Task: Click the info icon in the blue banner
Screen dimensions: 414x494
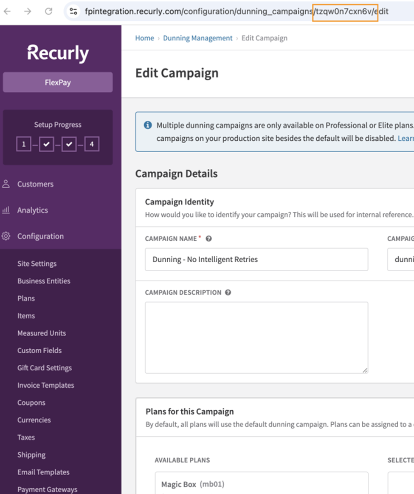Action: pyautogui.click(x=148, y=125)
